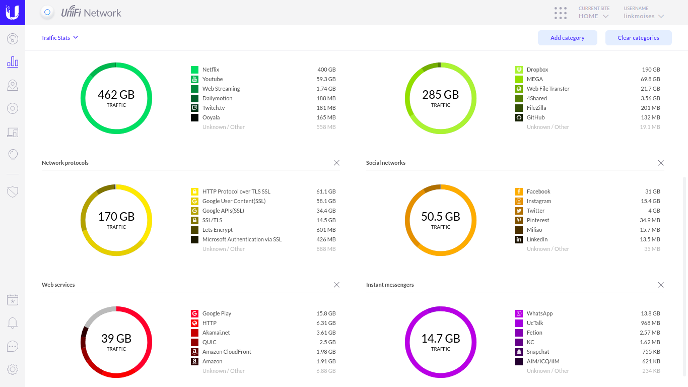The image size is (688, 387).
Task: Remove the Network protocols category
Action: 336,163
